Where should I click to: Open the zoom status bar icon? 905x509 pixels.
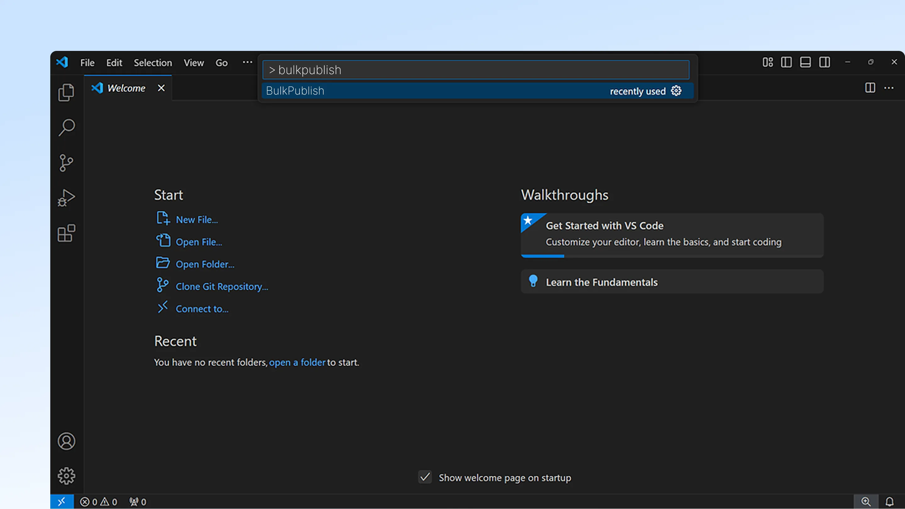point(866,501)
